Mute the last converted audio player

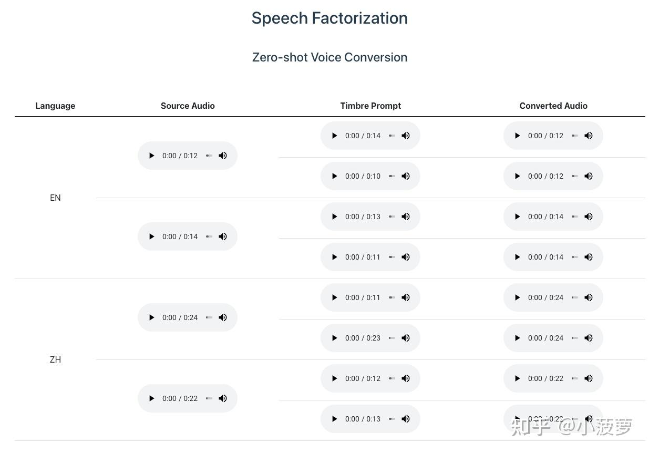[x=588, y=419]
